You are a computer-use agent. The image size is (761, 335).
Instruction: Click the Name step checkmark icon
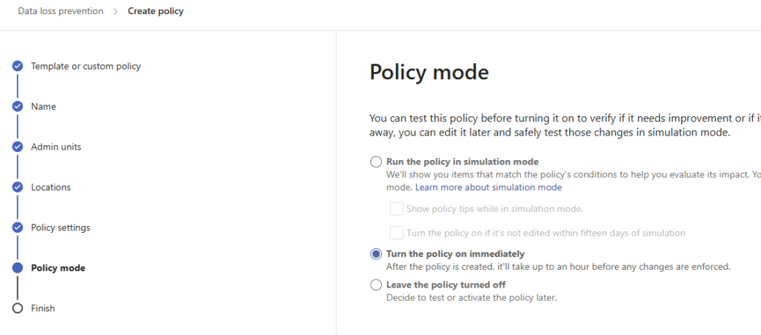(18, 107)
